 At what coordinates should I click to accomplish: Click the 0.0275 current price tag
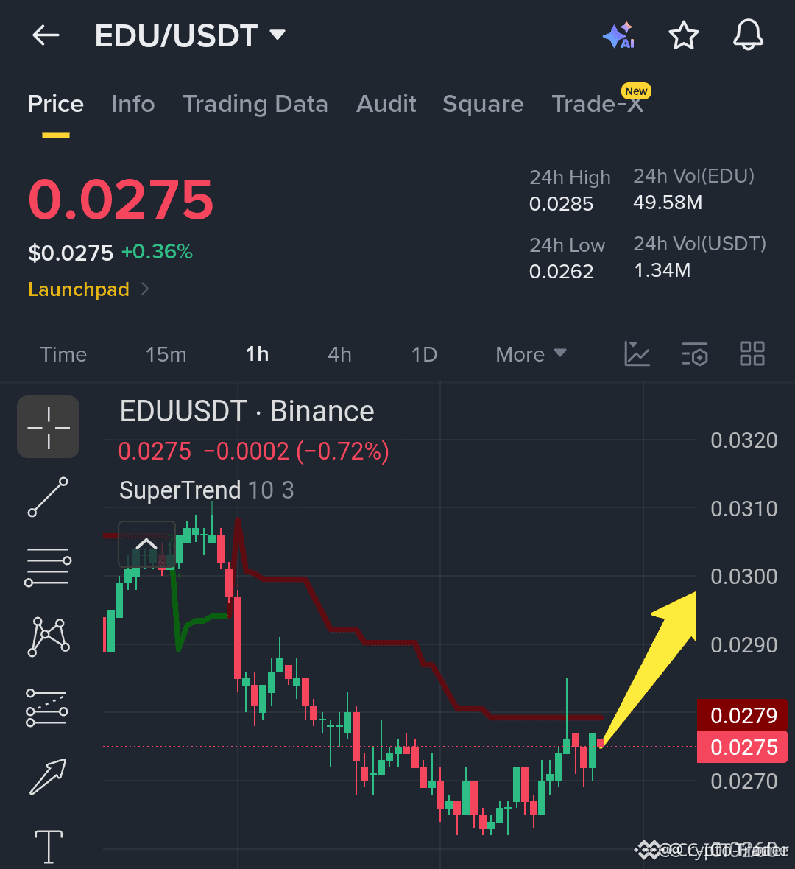pyautogui.click(x=743, y=747)
